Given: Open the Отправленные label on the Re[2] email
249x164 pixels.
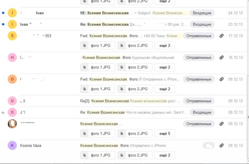Looking at the screenshot, I should (198, 101).
